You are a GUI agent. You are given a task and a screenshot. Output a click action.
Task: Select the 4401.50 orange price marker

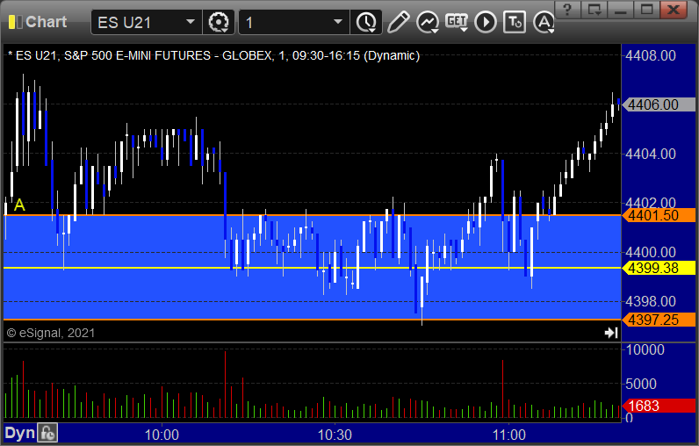(659, 215)
